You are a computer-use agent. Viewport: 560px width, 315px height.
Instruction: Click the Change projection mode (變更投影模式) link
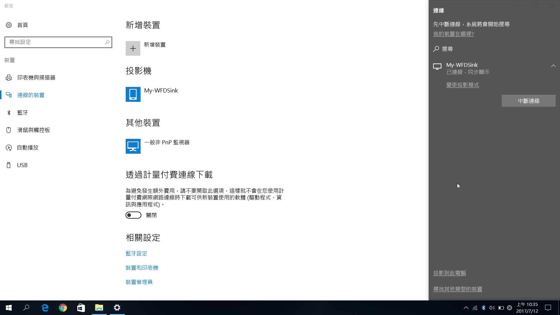(x=463, y=85)
